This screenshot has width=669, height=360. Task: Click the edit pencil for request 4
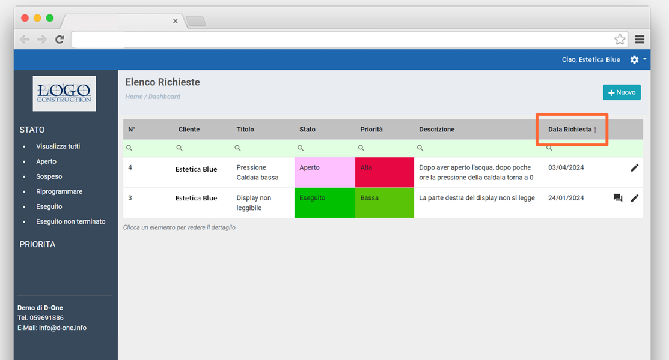click(634, 168)
